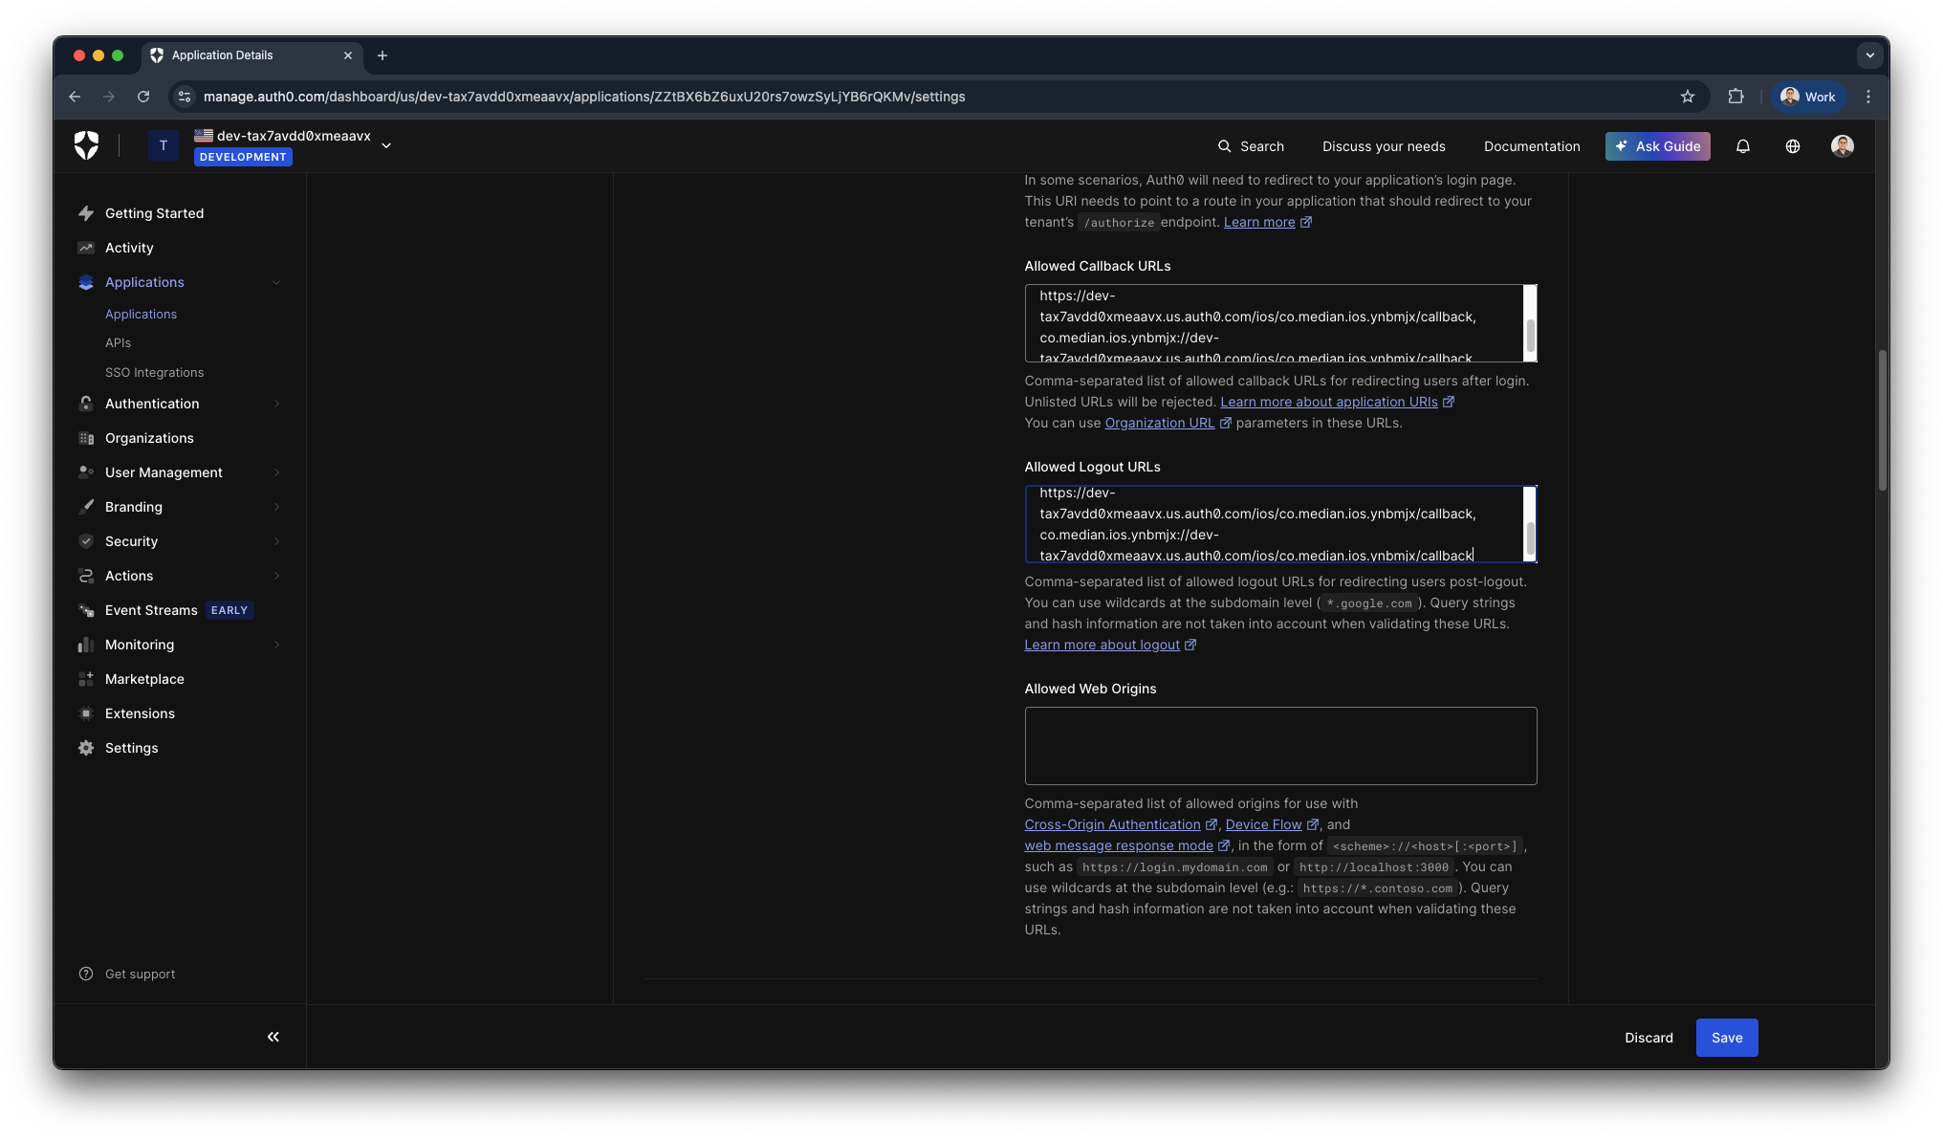
Task: Open the Activity page
Action: point(128,247)
